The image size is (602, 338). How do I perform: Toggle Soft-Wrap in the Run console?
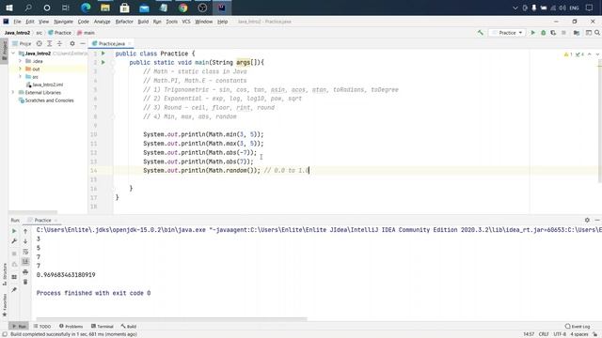25,252
